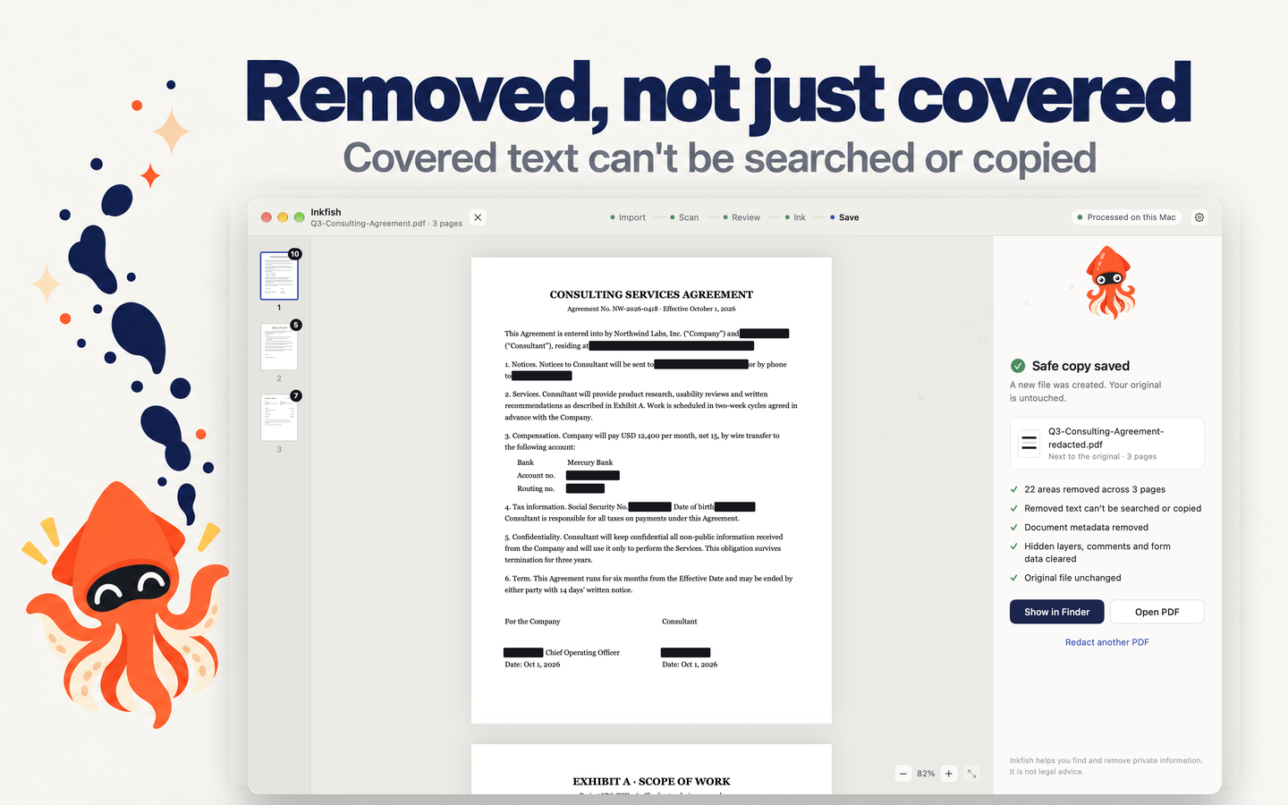The image size is (1288, 805).
Task: Click the Mercury Bank text
Action: [x=590, y=462]
